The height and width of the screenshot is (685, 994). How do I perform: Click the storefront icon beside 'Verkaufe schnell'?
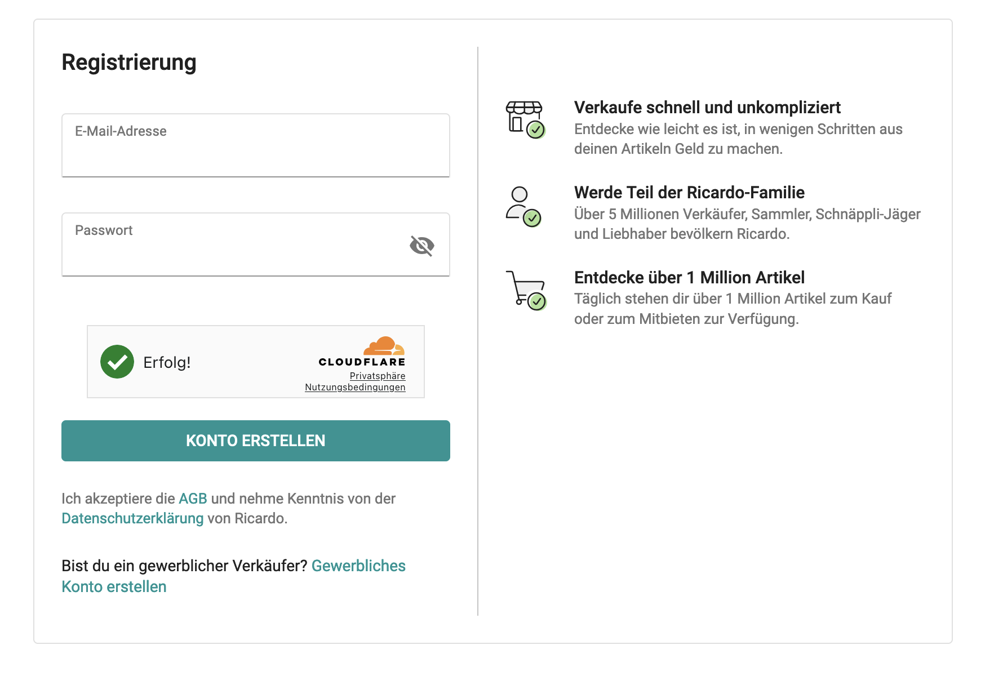click(525, 119)
